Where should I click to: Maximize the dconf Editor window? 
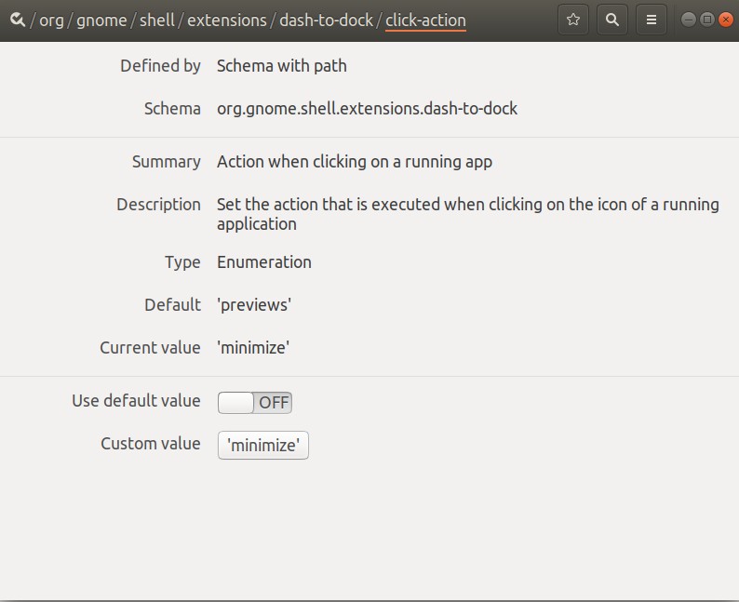coord(707,20)
